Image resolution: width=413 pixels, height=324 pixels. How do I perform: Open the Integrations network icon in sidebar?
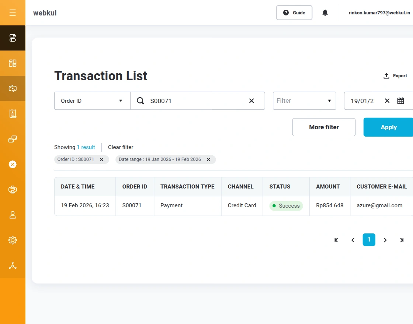(x=13, y=265)
